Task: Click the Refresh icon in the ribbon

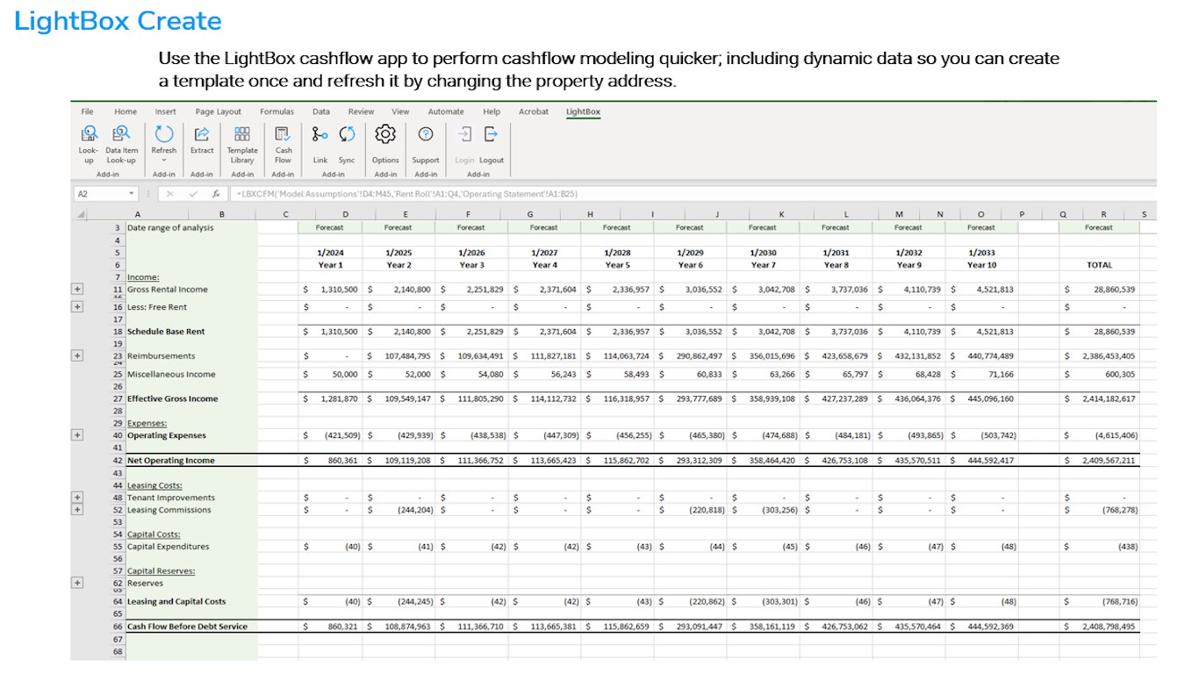Action: pos(164,134)
